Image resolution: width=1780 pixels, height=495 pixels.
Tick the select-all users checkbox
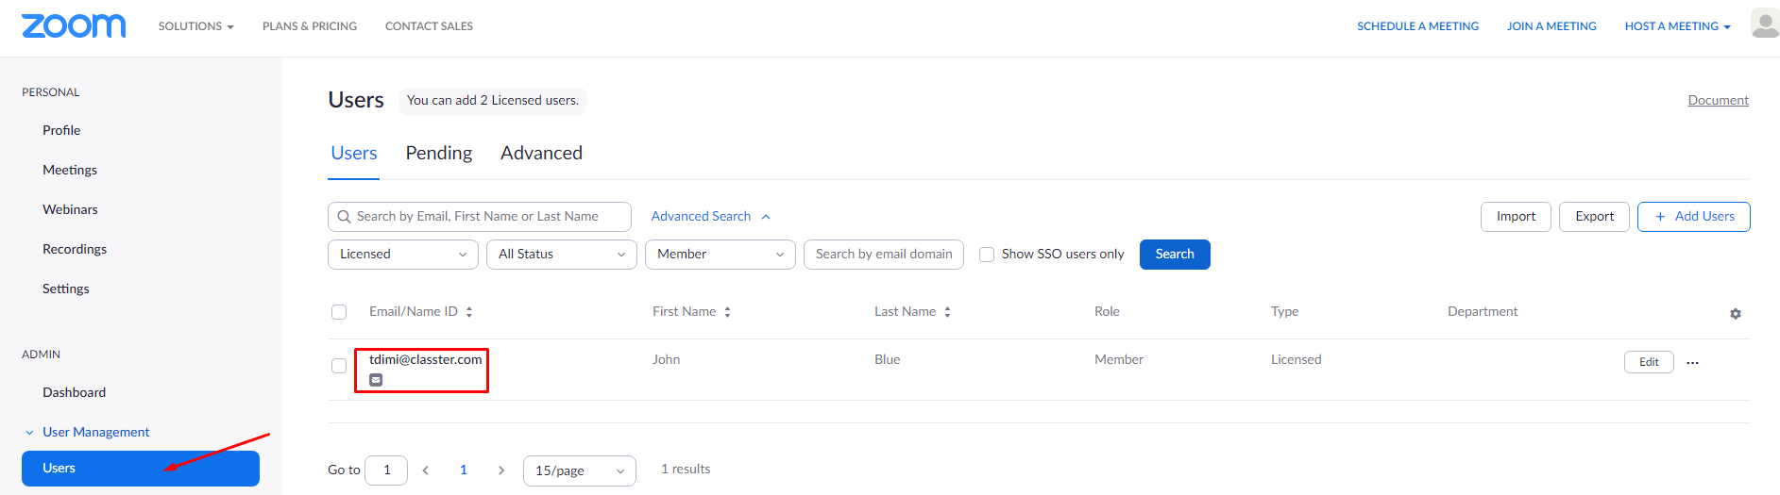click(x=339, y=312)
